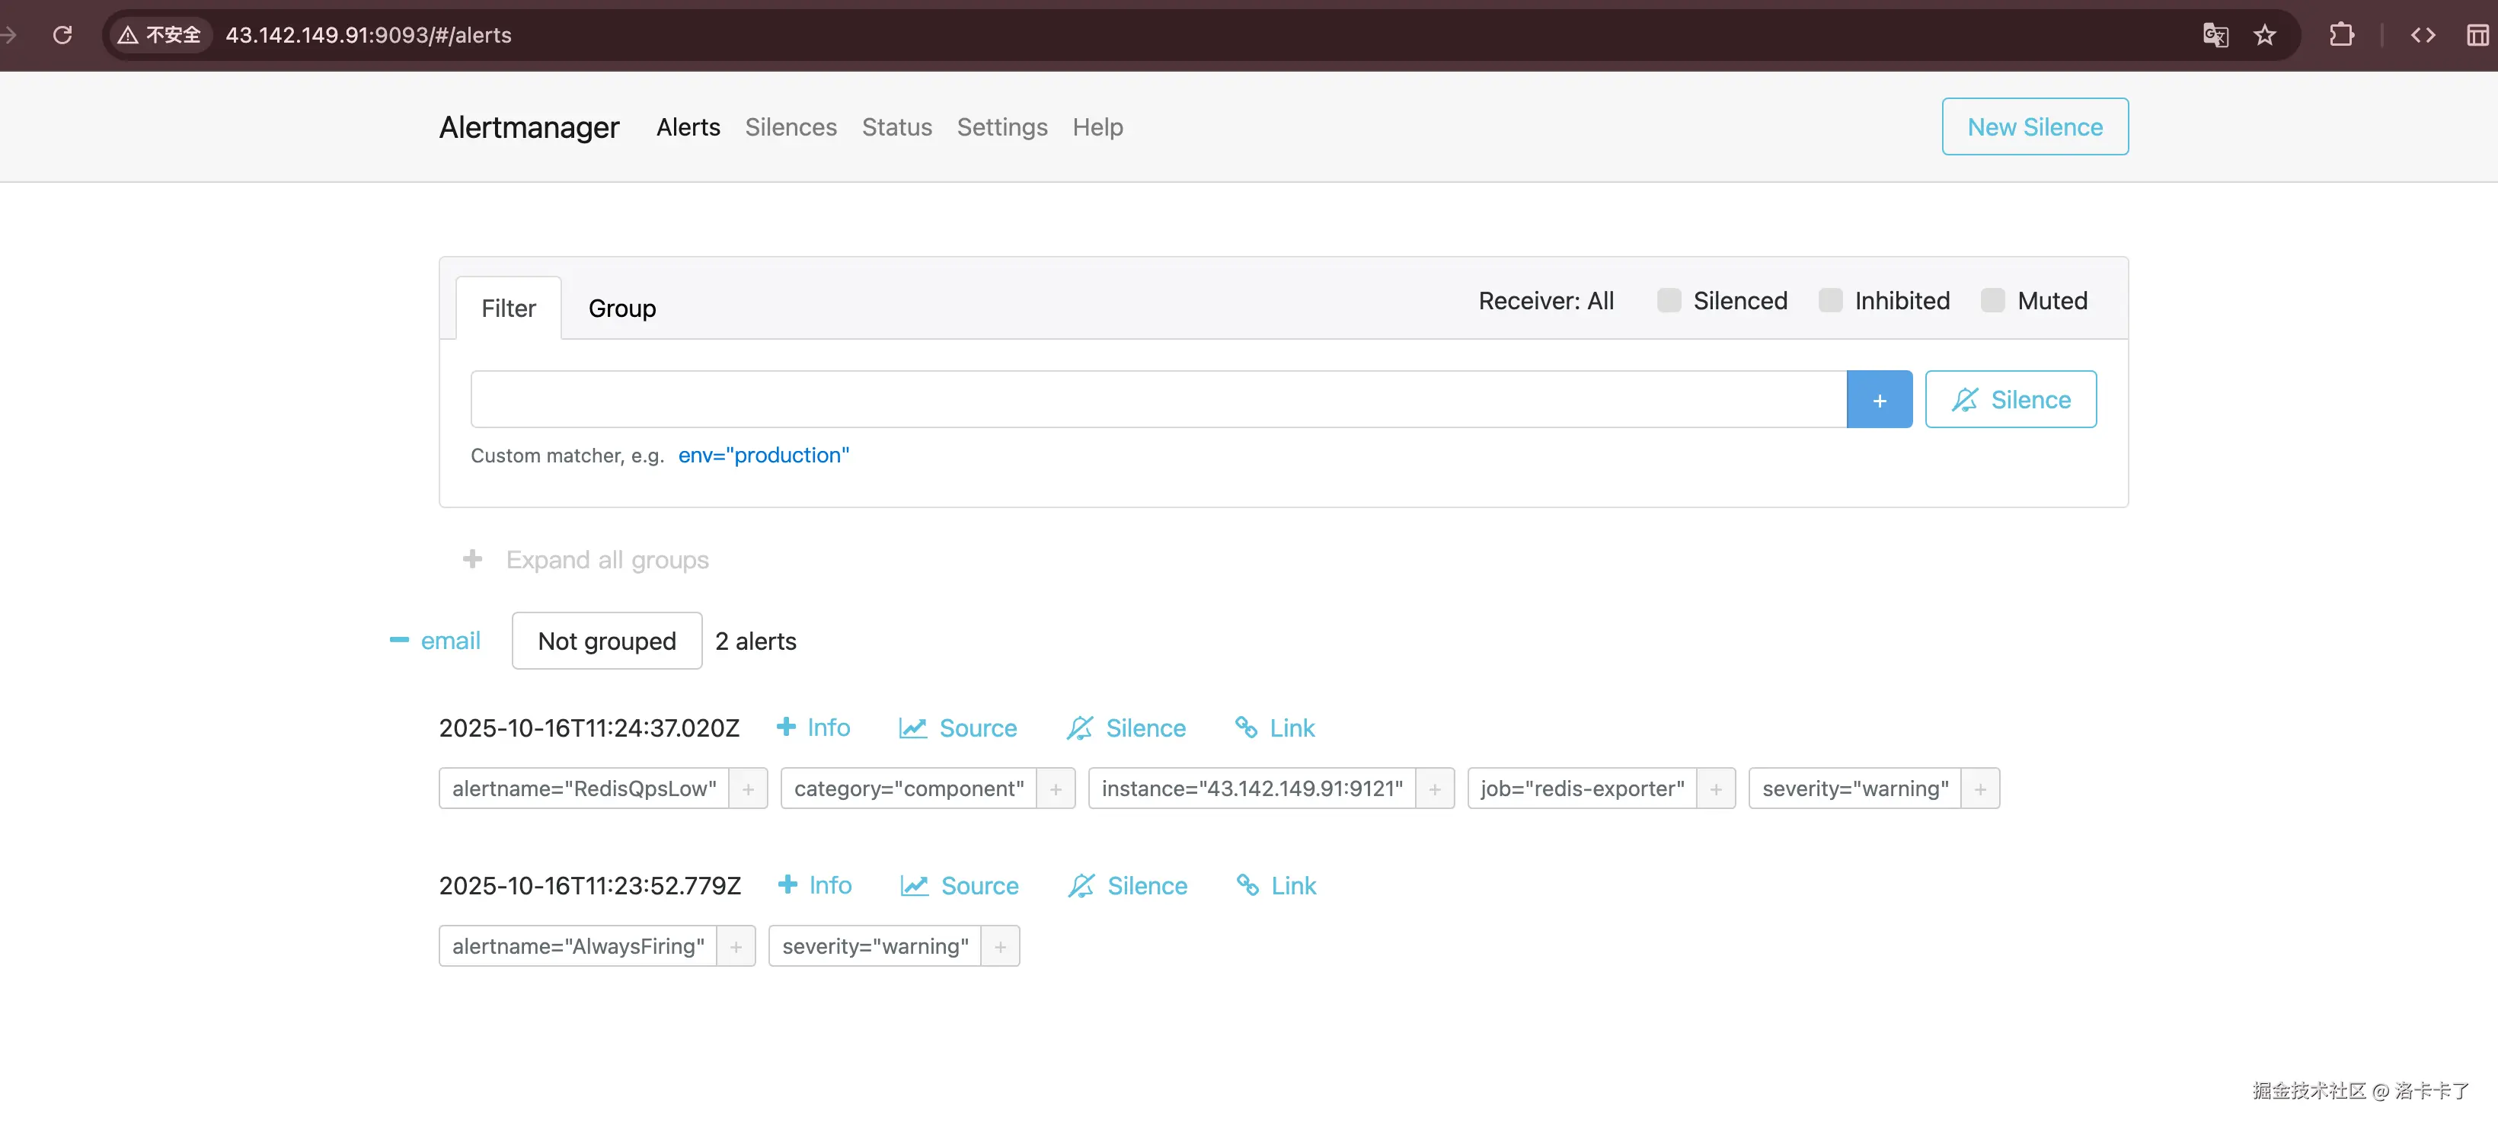Enable the Inhibited checkbox
Image resolution: width=2498 pixels, height=1129 pixels.
point(1830,301)
